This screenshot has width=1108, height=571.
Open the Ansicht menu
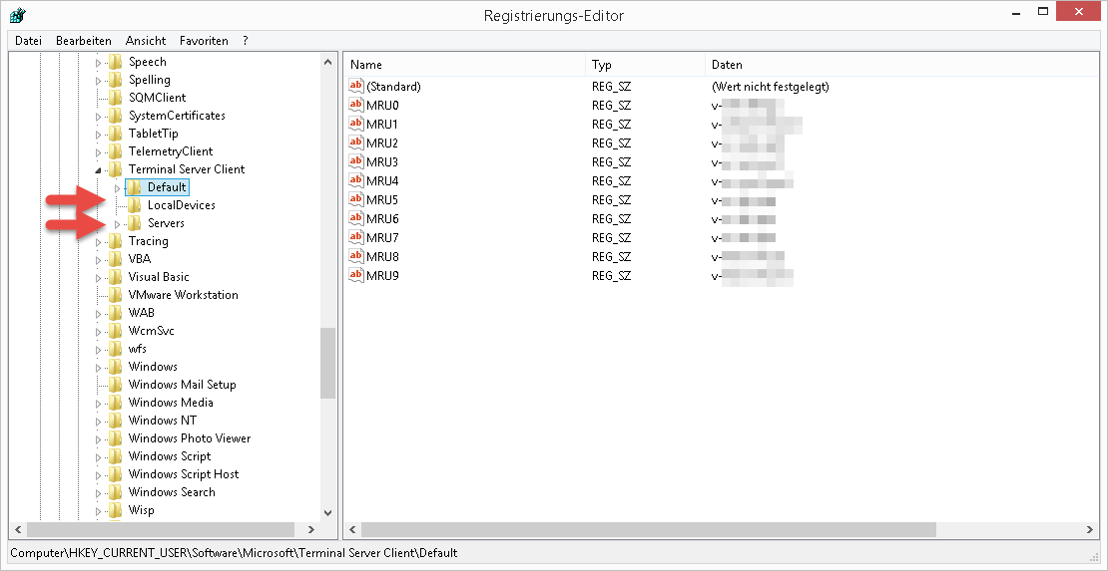point(146,40)
